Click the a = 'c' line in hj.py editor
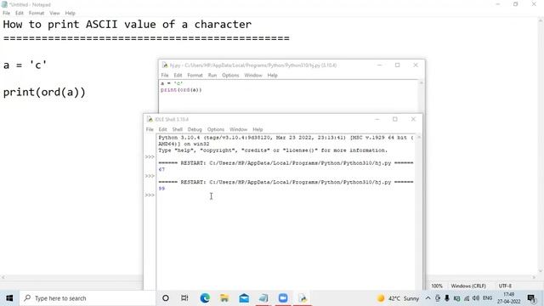This screenshot has width=544, height=306. [172, 83]
